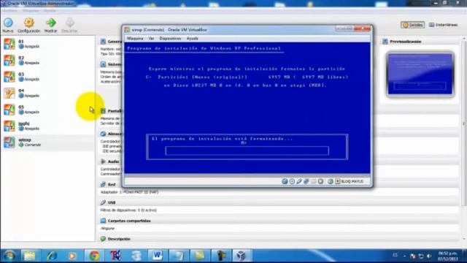
Task: Click the Audio section speaker icon
Action: click(103, 161)
